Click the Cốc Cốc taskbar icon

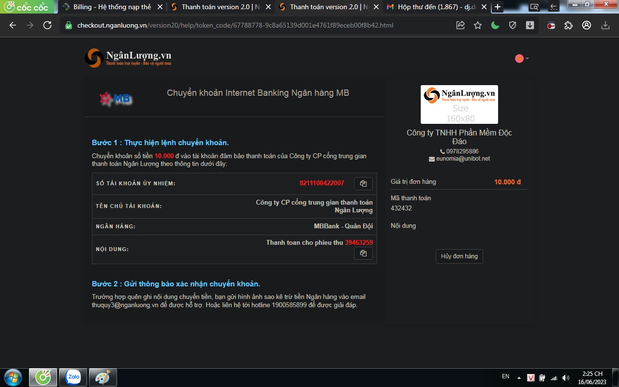point(43,377)
